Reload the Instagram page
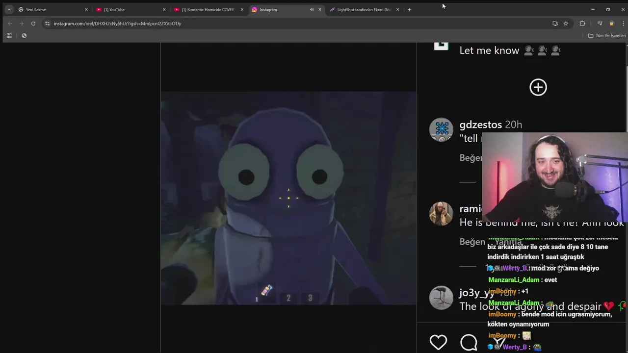The width and height of the screenshot is (628, 353). pos(33,24)
